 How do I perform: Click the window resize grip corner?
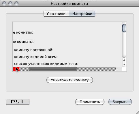137,112
